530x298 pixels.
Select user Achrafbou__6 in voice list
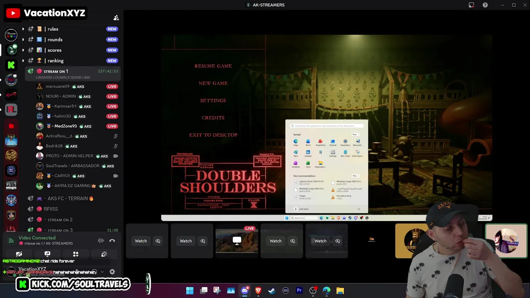(x=77, y=136)
